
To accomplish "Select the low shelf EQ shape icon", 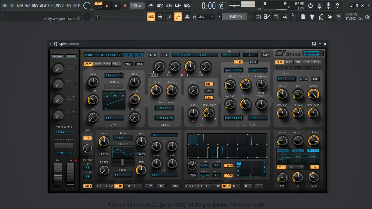I will [x=281, y=167].
